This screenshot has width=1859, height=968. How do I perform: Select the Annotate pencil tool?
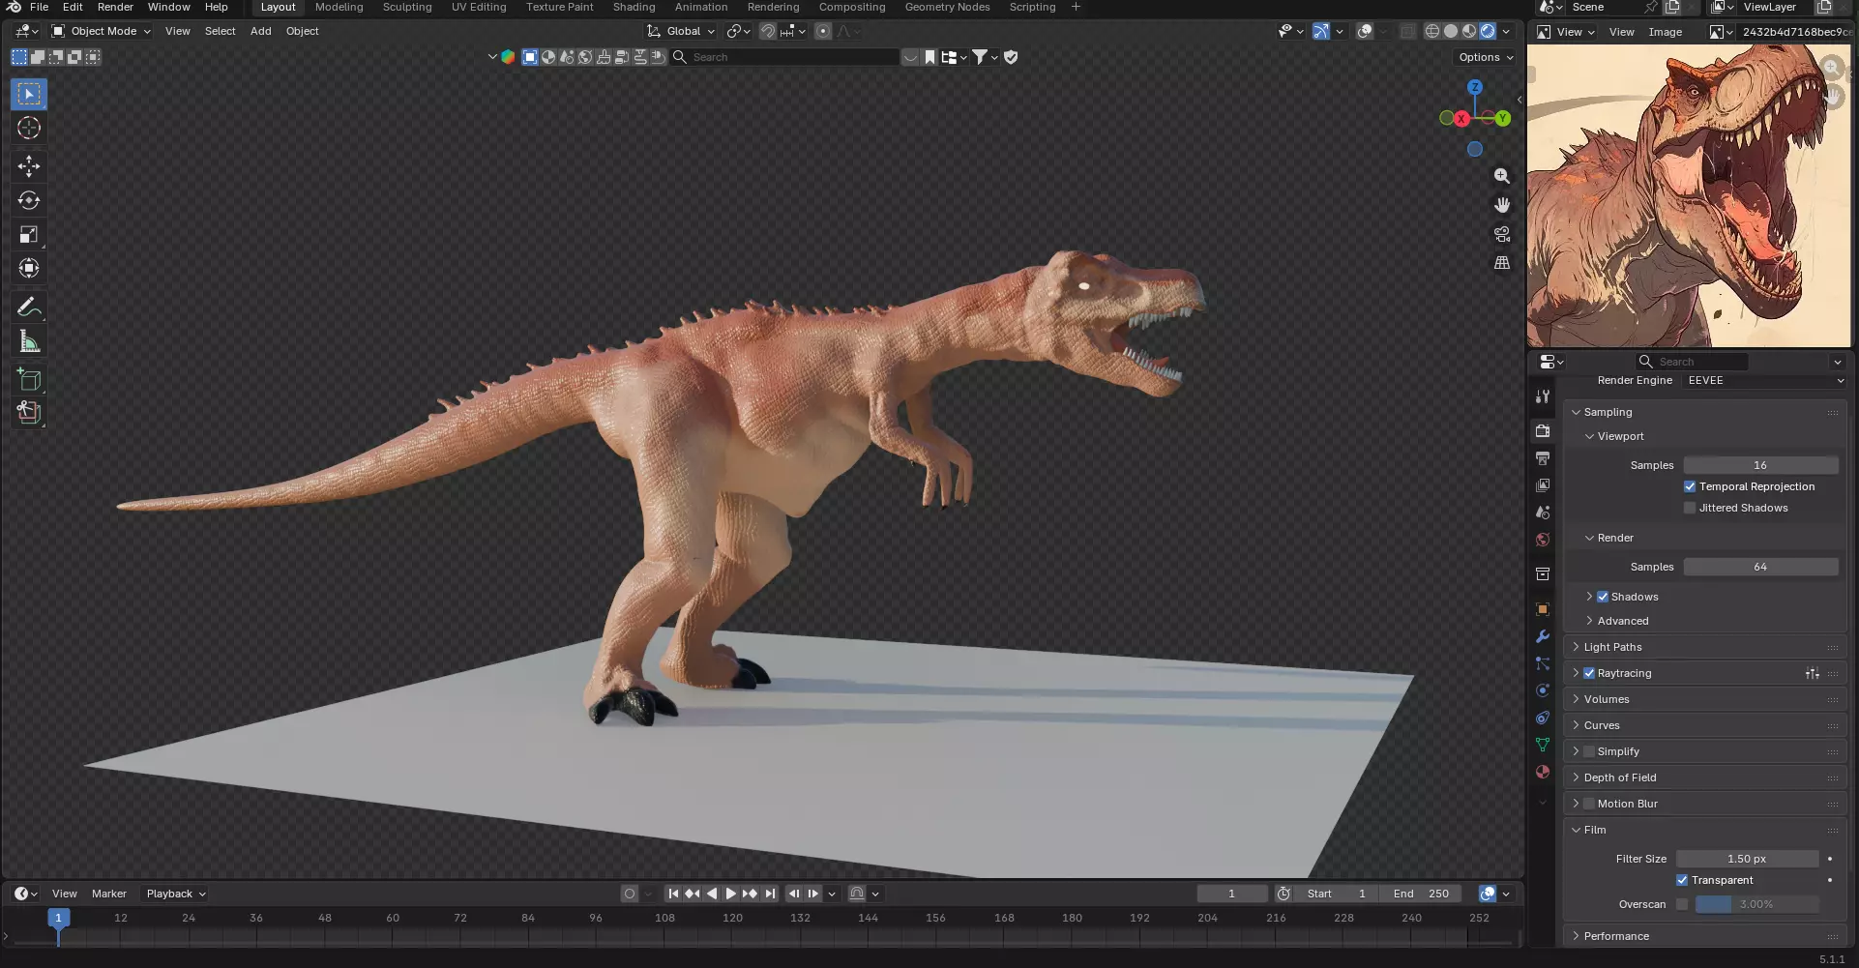click(29, 308)
